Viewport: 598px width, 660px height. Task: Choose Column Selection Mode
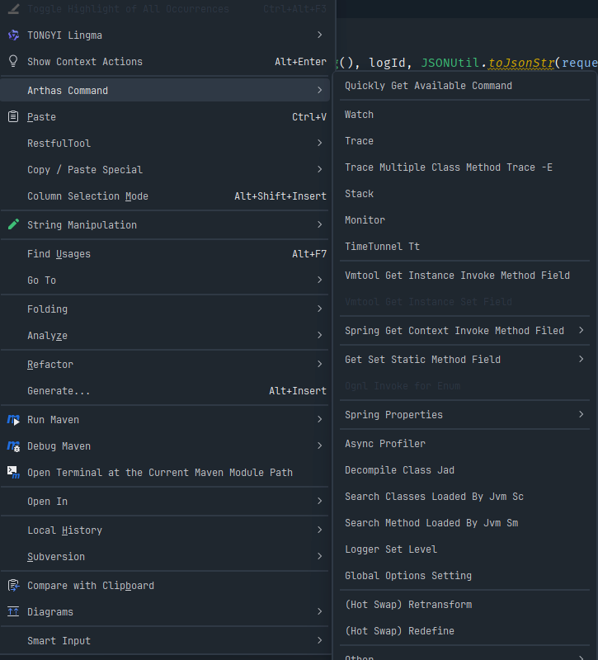pos(87,196)
